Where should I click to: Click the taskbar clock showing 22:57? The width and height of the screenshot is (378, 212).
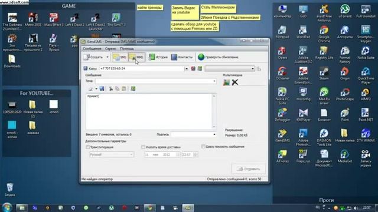pyautogui.click(x=367, y=207)
